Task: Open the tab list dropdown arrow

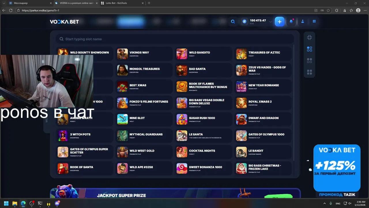Action: 4,3
